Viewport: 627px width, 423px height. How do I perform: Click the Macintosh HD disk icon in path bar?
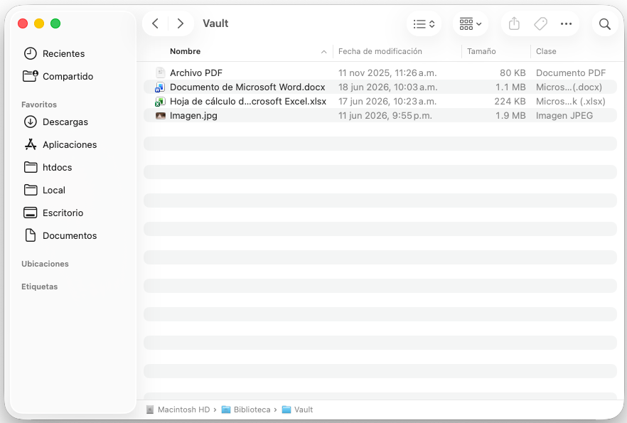pyautogui.click(x=150, y=409)
